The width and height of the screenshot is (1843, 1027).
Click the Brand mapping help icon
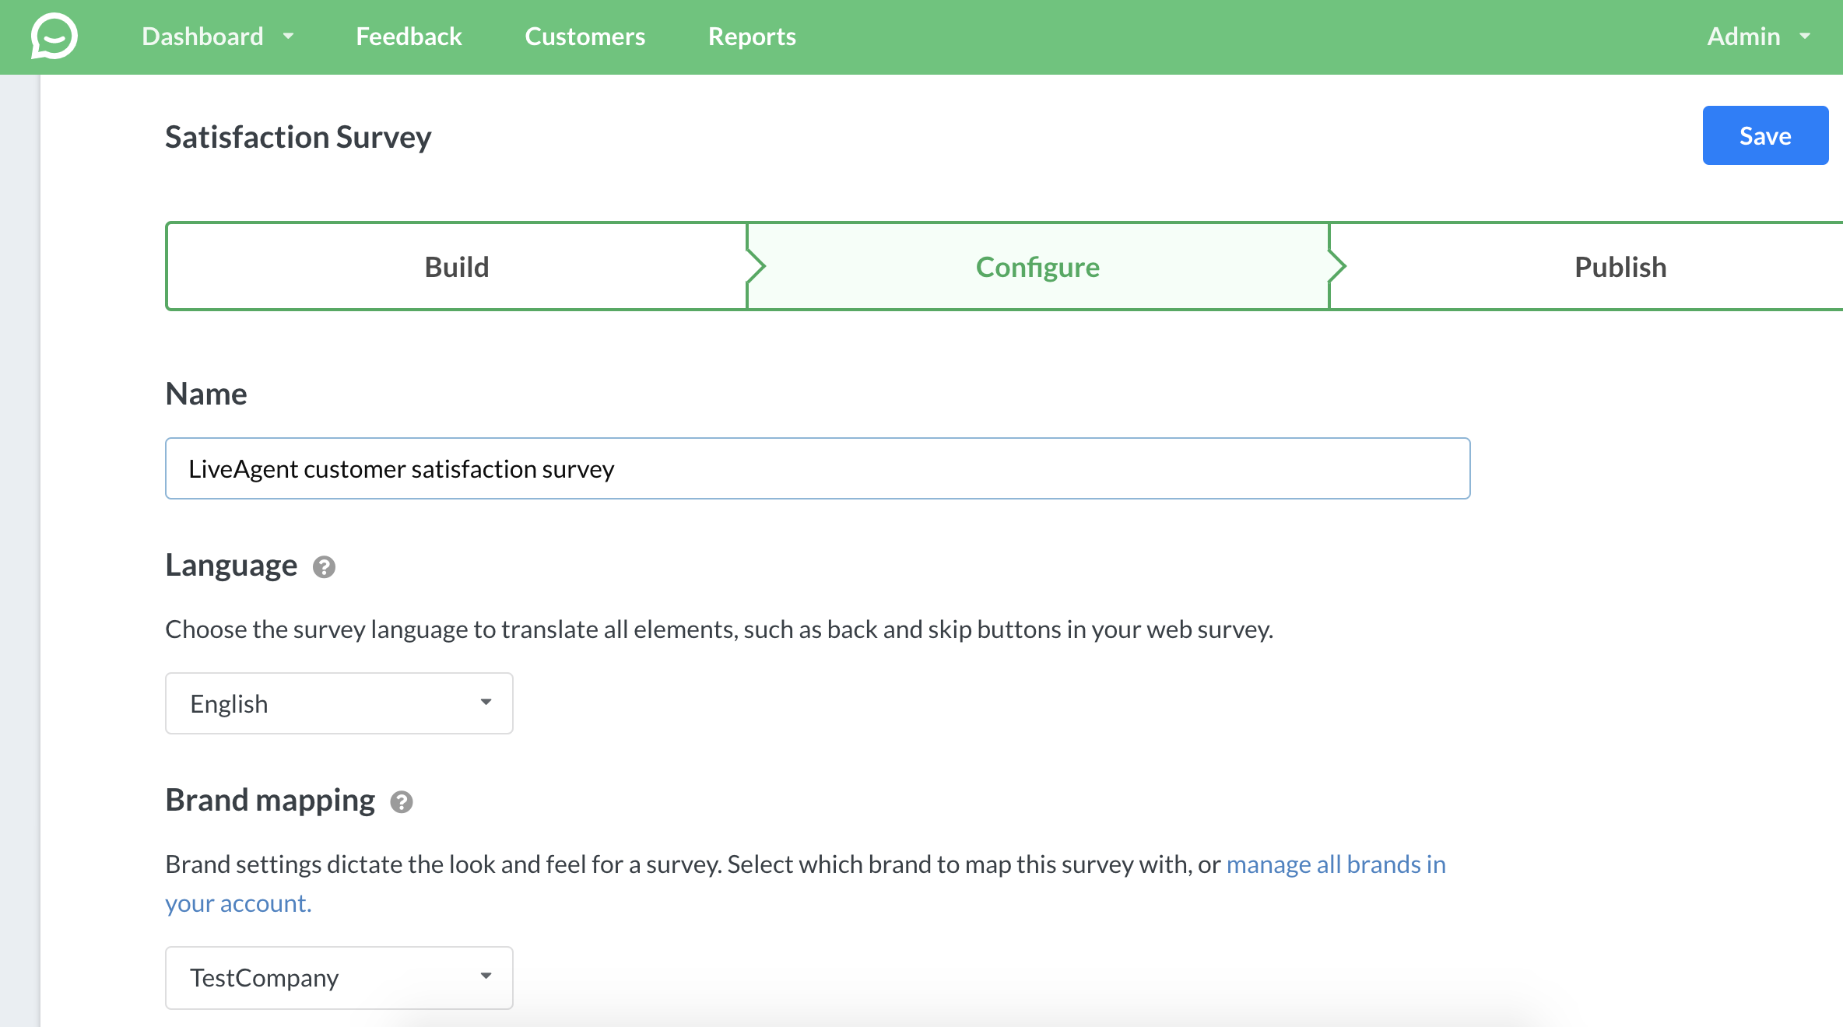[402, 802]
